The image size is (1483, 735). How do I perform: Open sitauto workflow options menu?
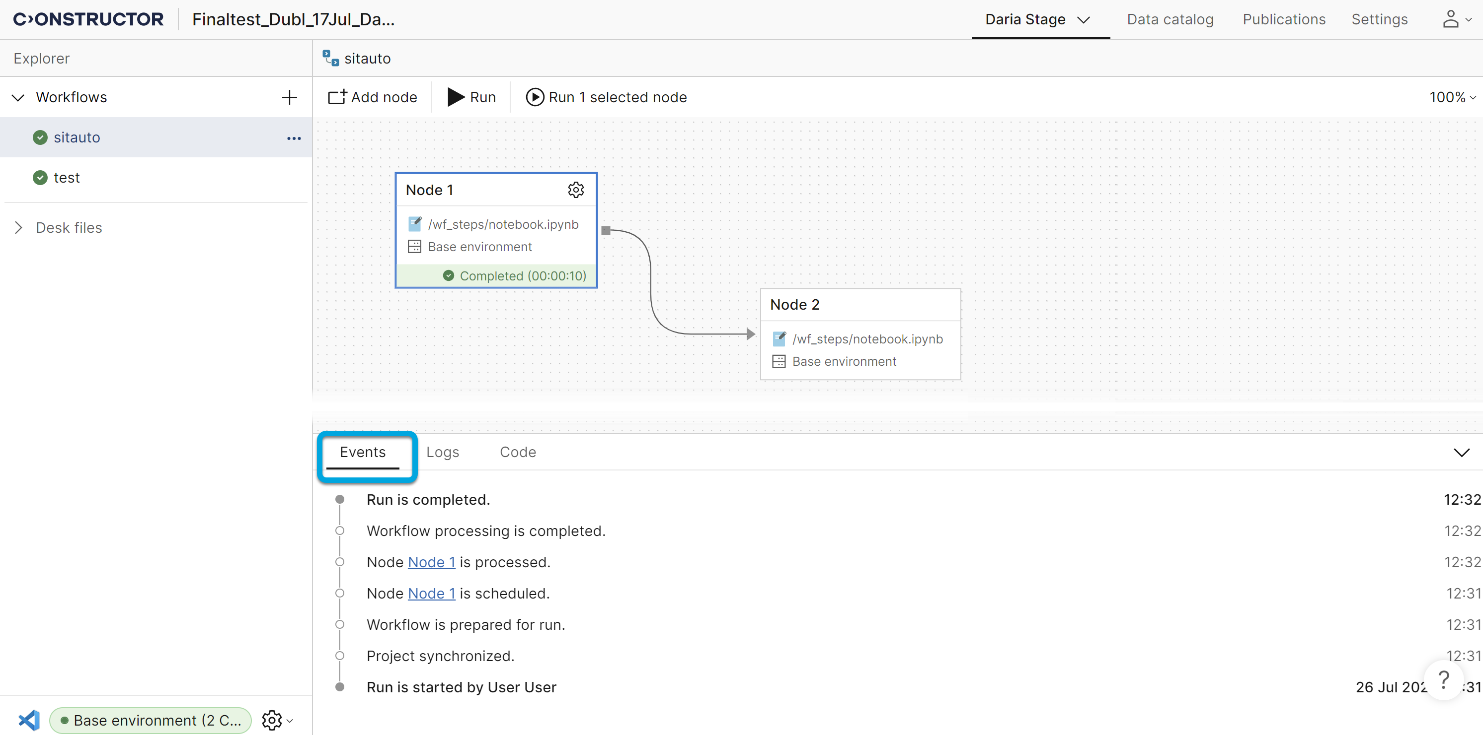(294, 138)
